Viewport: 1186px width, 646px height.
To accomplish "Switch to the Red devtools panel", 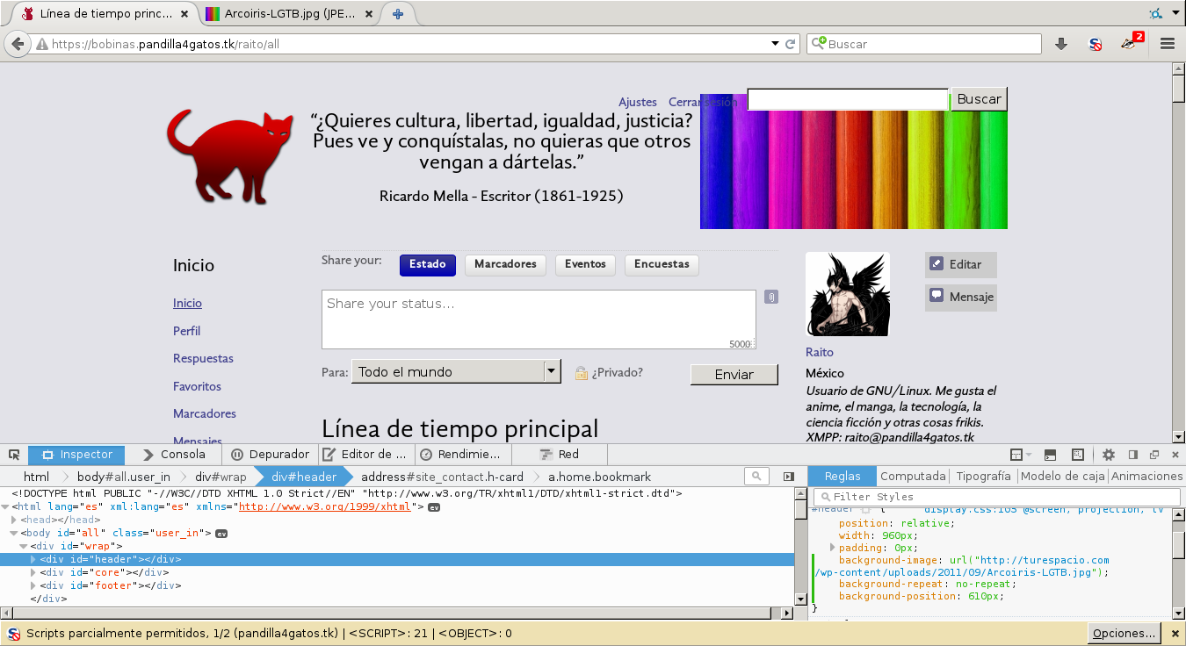I will [560, 455].
